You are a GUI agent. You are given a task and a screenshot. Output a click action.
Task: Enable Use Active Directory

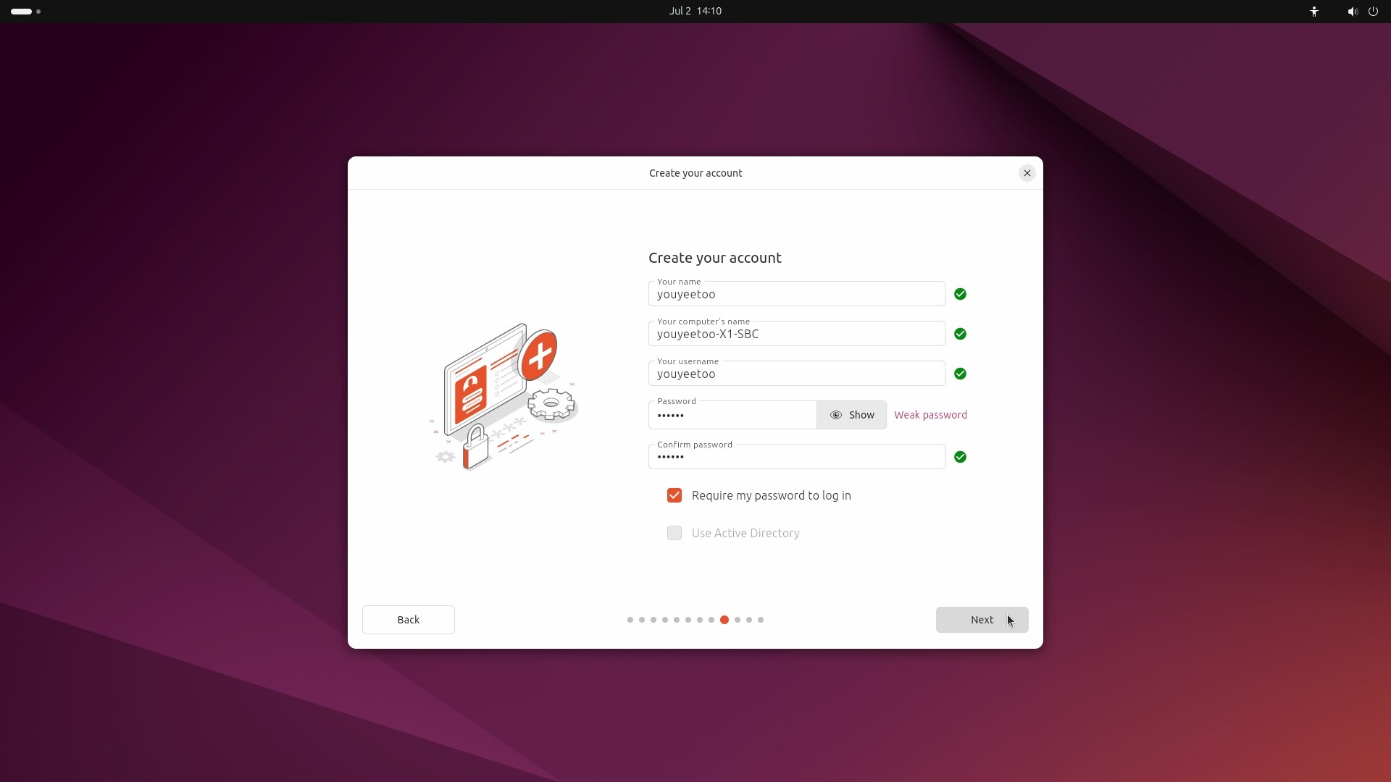pyautogui.click(x=674, y=533)
